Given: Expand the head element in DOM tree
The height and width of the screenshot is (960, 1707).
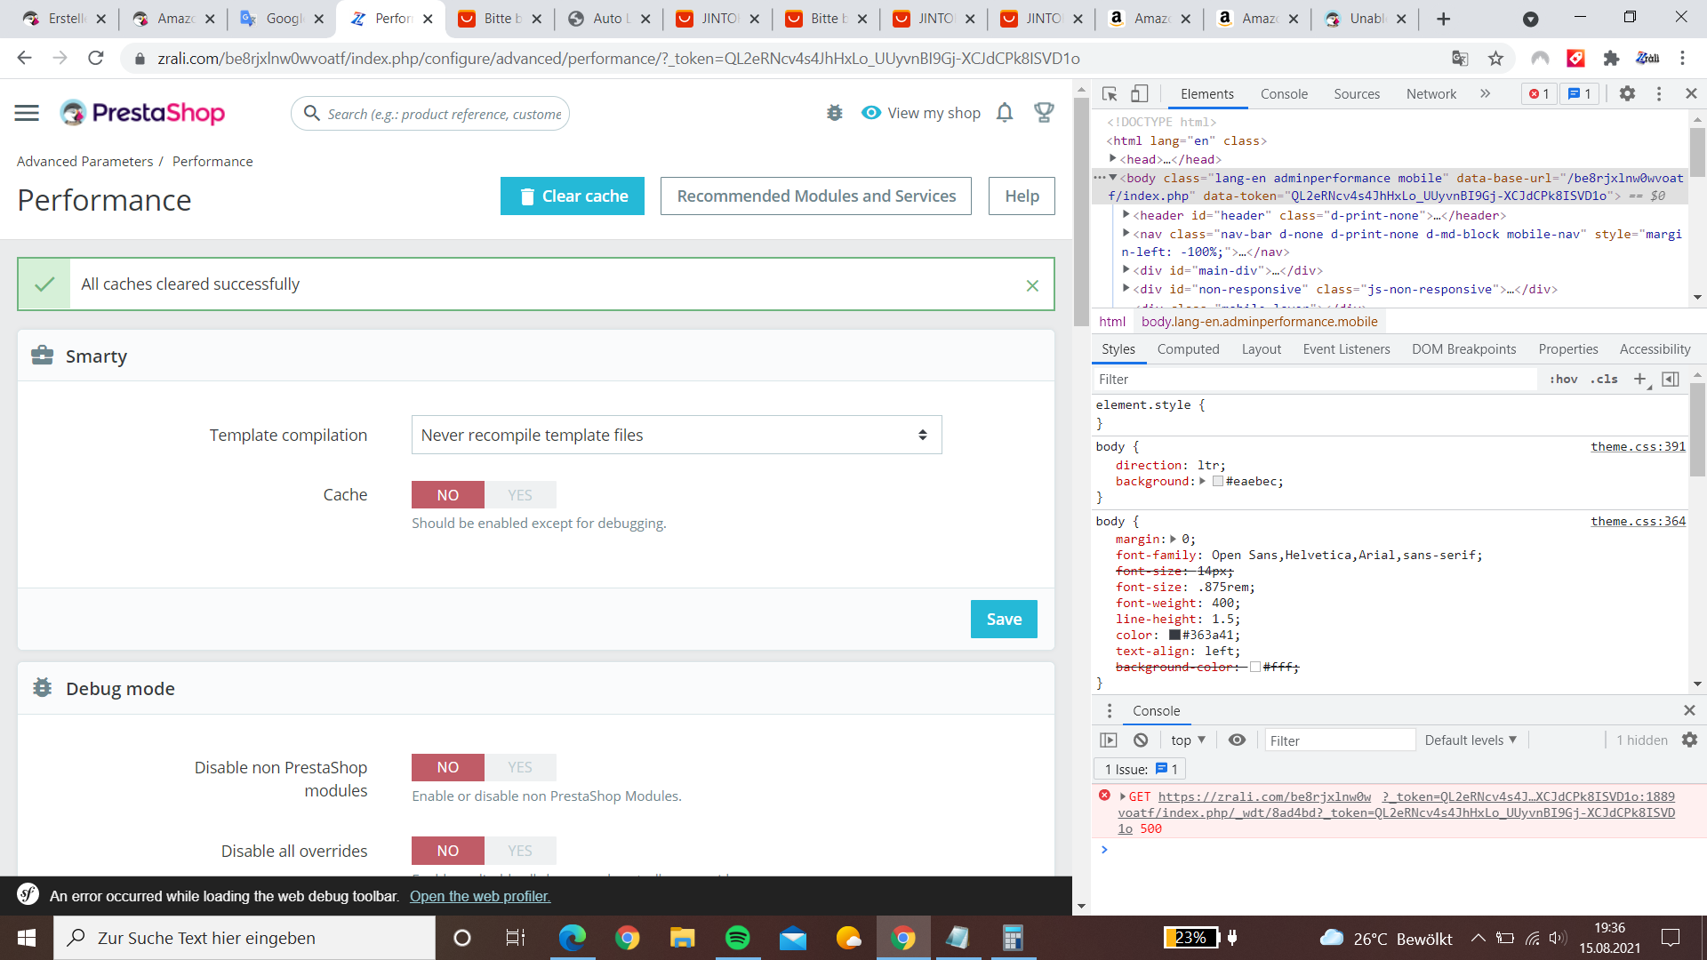Looking at the screenshot, I should [x=1113, y=159].
